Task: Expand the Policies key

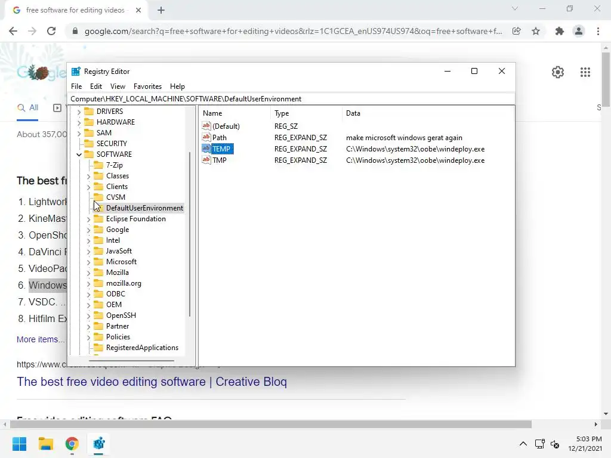Action: [88, 338]
